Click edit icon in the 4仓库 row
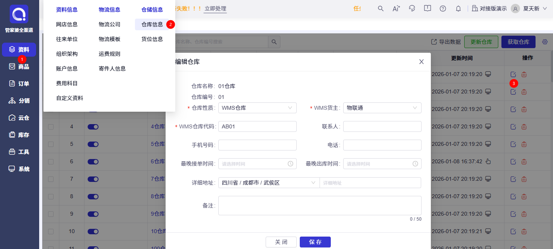The image size is (553, 249). click(x=513, y=126)
